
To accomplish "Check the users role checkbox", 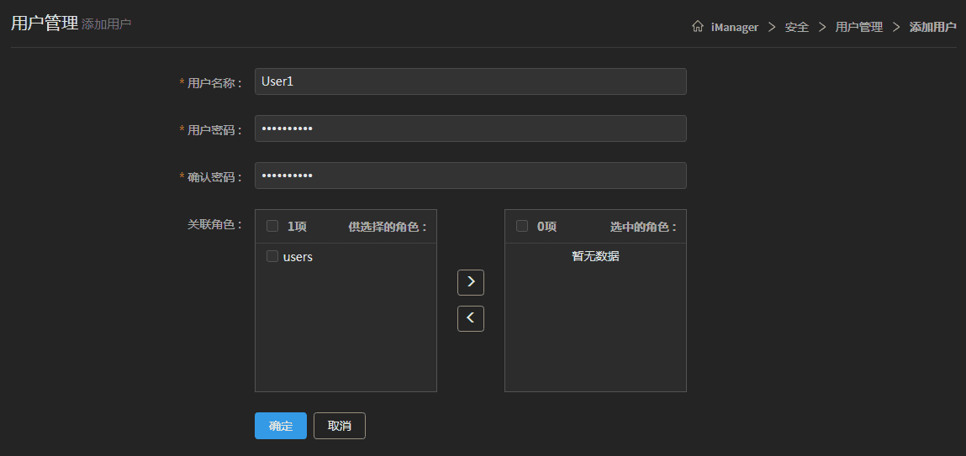I will click(x=272, y=256).
